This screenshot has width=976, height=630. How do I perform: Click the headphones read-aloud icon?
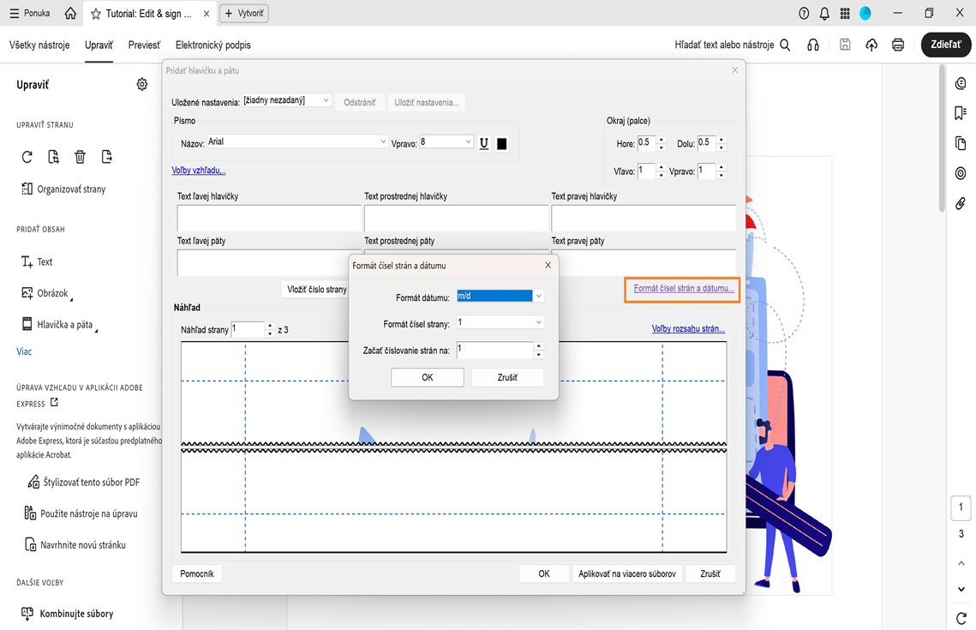pyautogui.click(x=813, y=45)
